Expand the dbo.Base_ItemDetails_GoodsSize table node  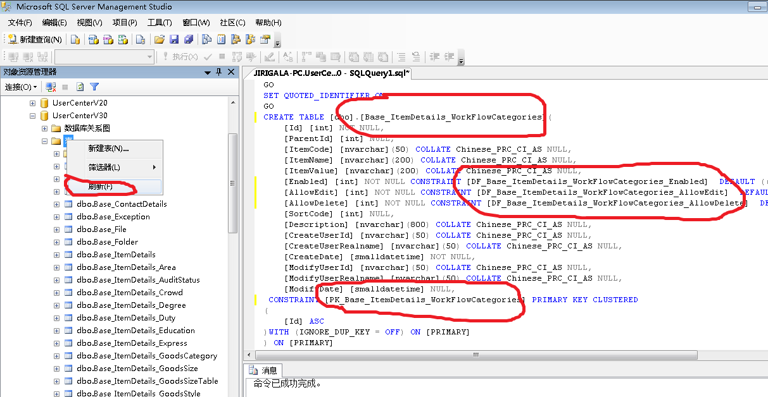coord(56,369)
